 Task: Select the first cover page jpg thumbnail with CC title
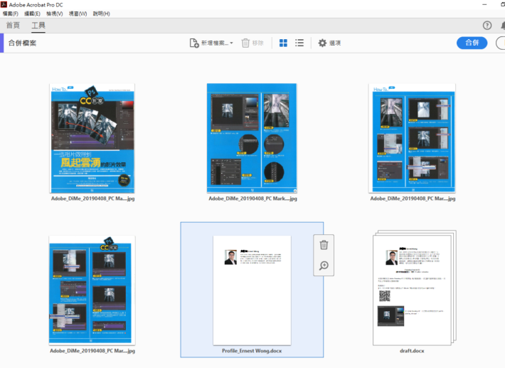[x=92, y=139]
